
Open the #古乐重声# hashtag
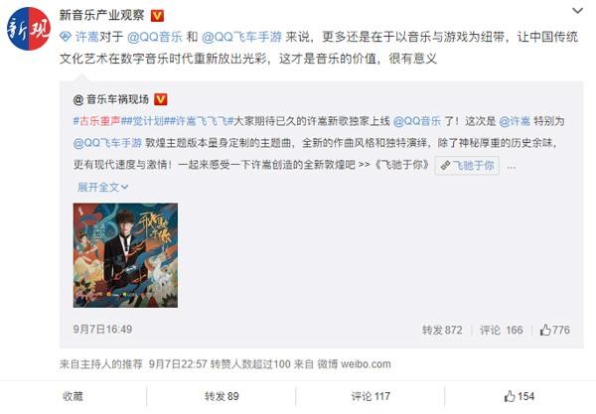click(97, 121)
